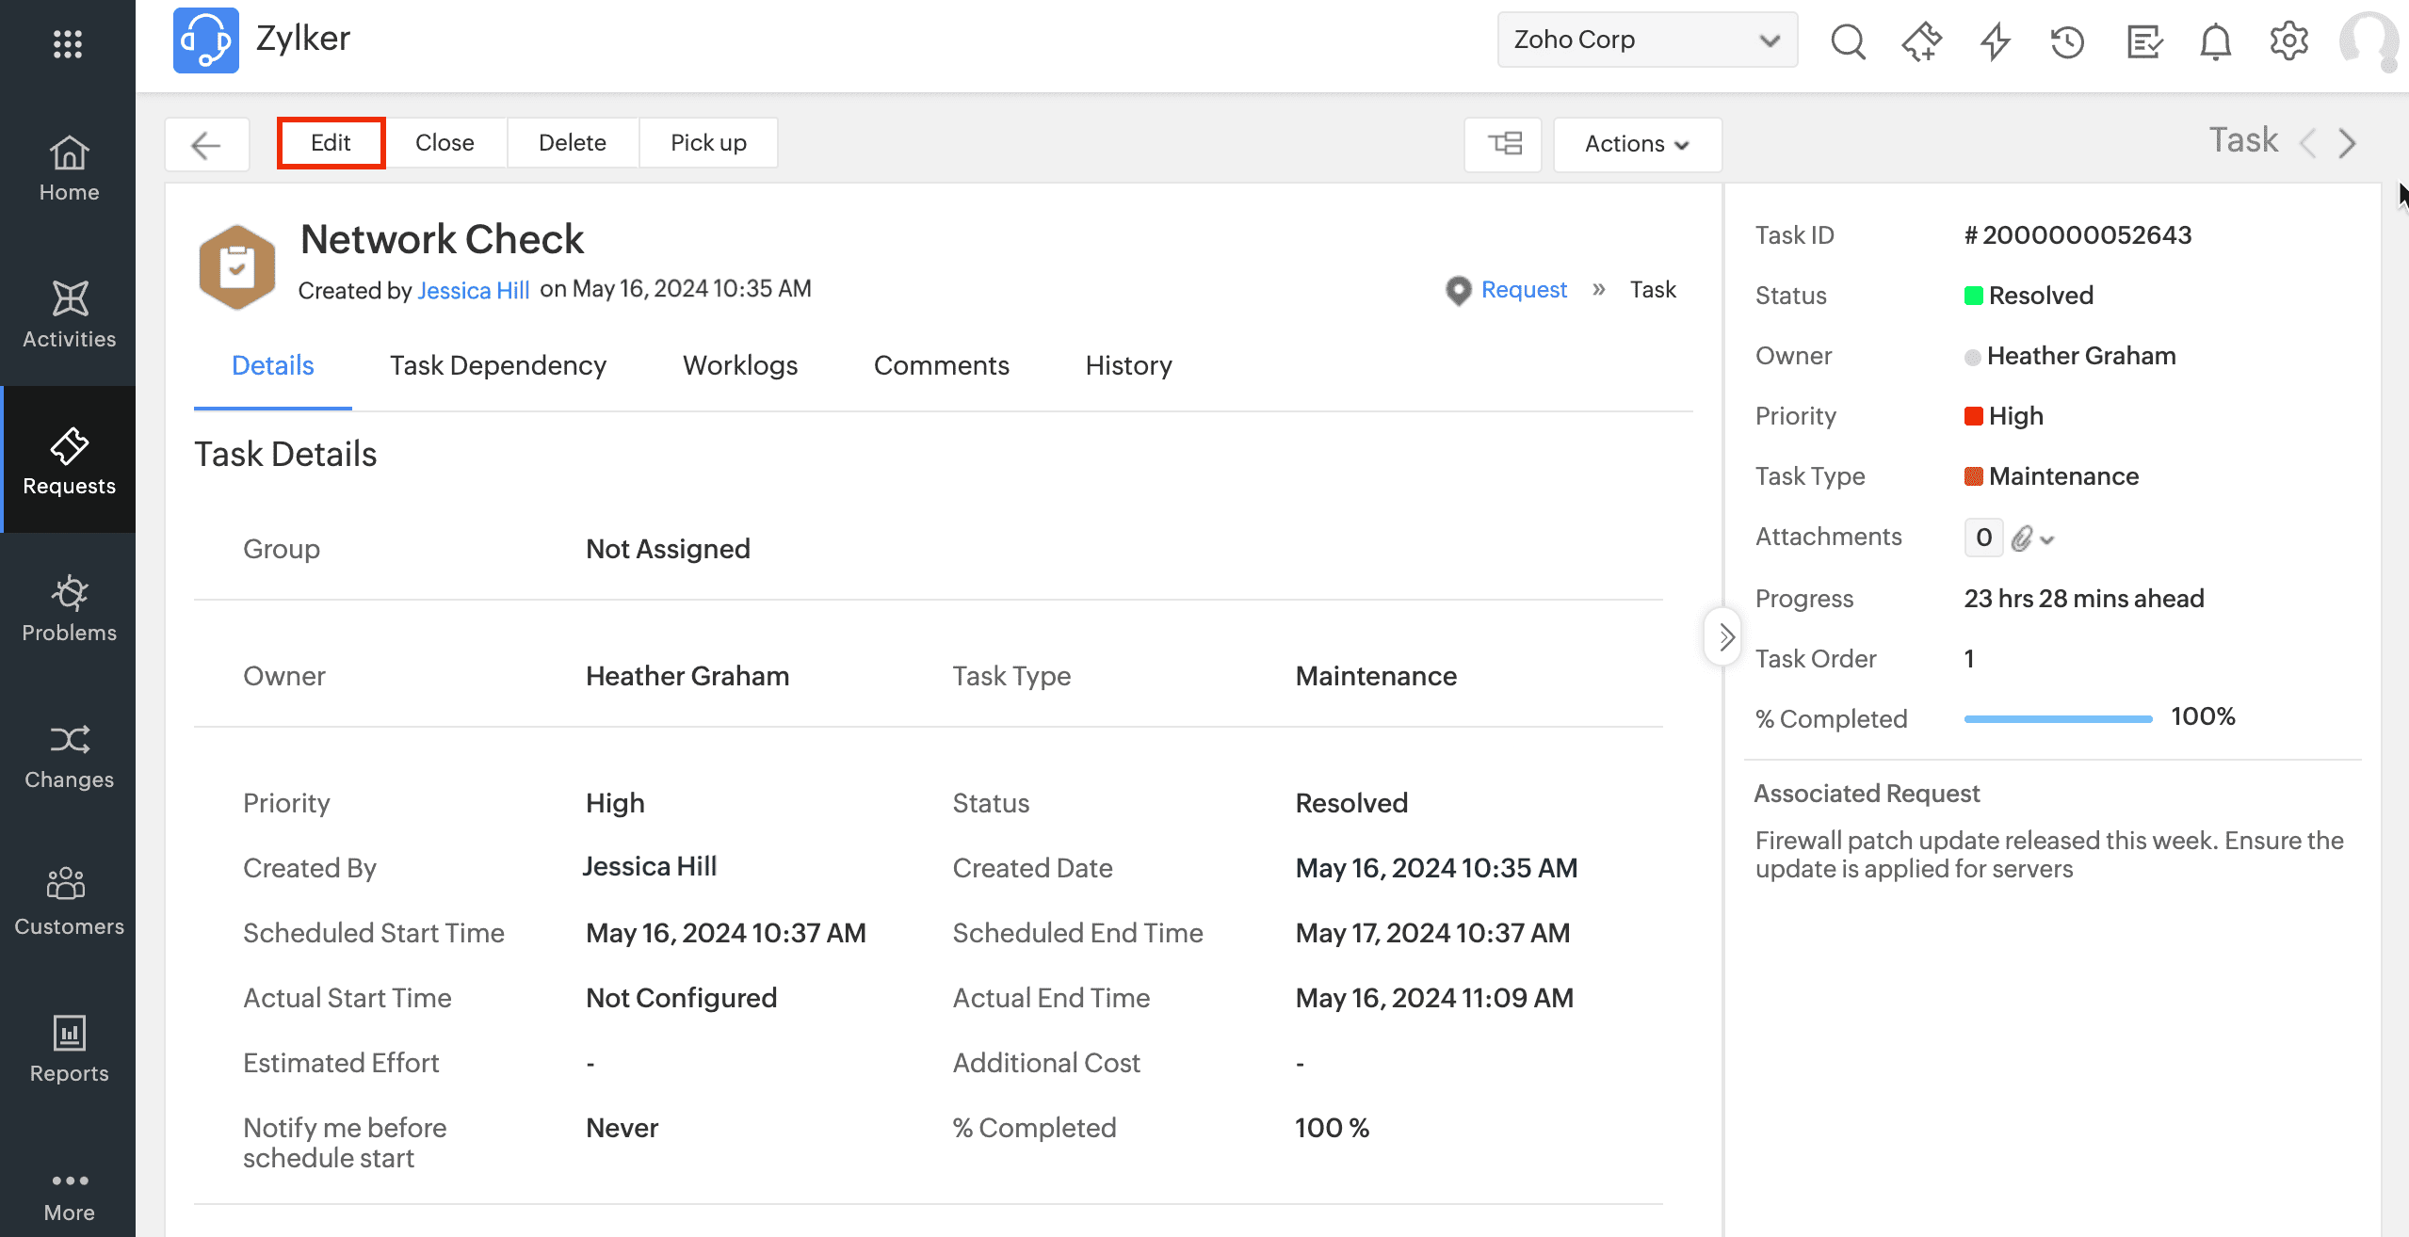The height and width of the screenshot is (1237, 2409).
Task: Open the search magnifier icon
Action: tap(1847, 41)
